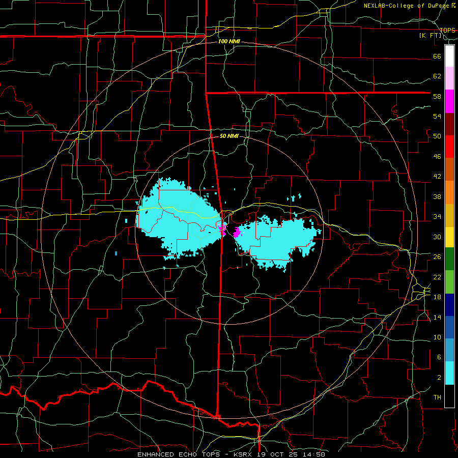
Task: Click the legend value "26"
Action: pyautogui.click(x=437, y=257)
